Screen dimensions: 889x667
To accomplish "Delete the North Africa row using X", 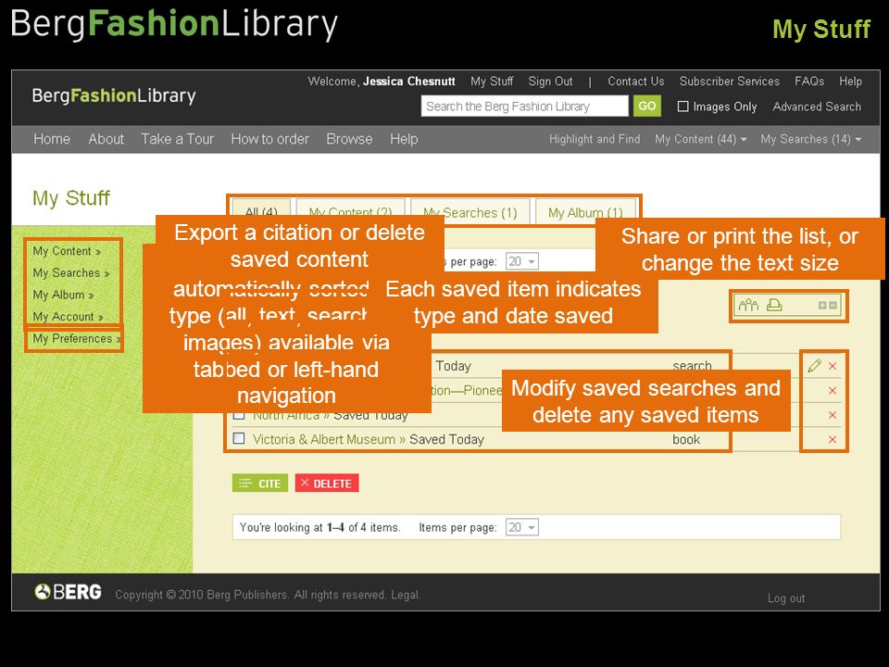I will (x=833, y=415).
